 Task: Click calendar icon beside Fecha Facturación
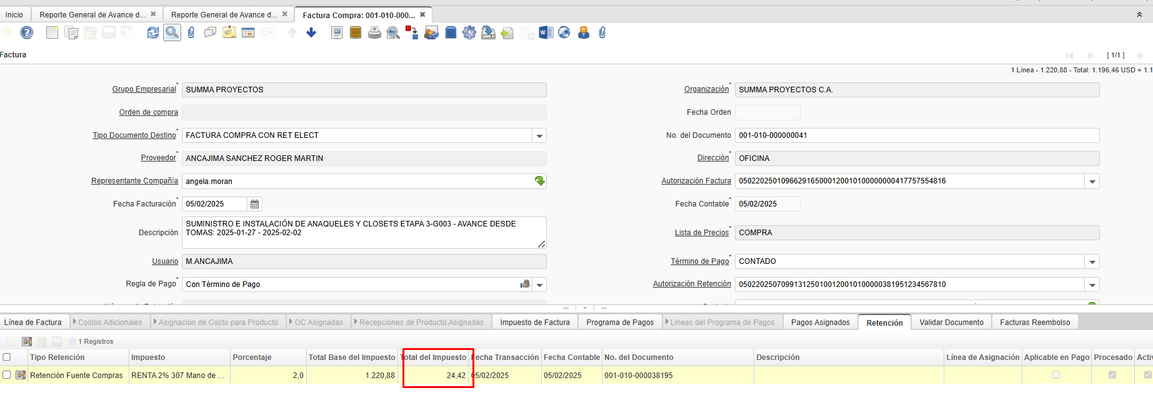254,204
